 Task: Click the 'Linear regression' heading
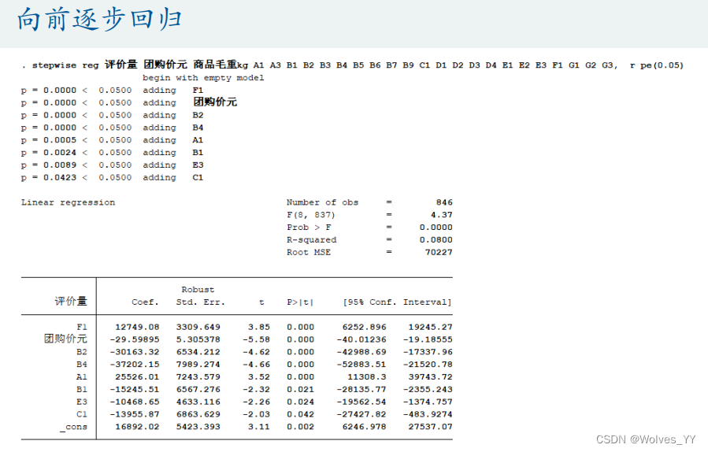pos(69,202)
